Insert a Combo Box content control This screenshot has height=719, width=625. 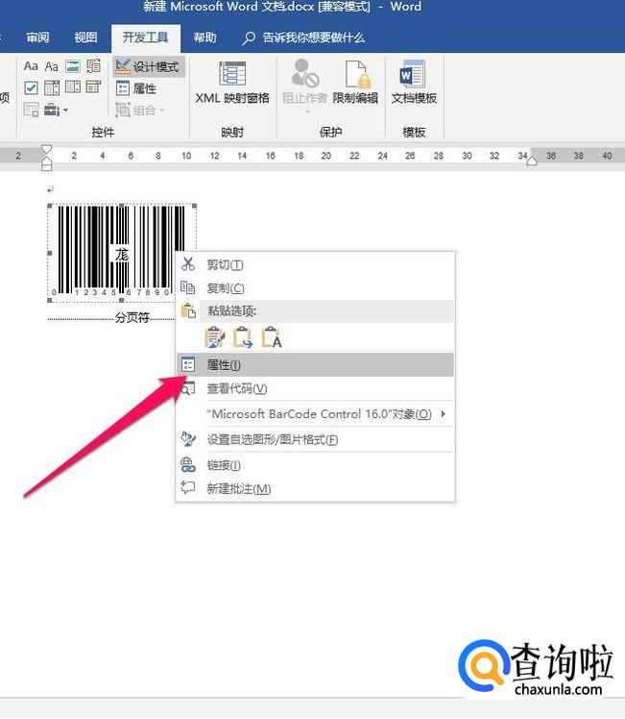point(51,87)
